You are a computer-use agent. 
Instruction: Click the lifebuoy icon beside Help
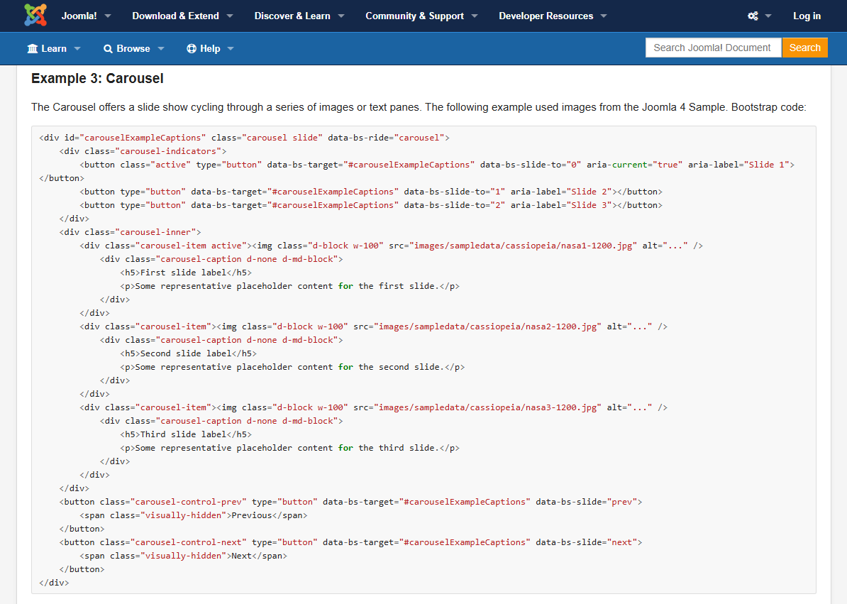pos(192,48)
